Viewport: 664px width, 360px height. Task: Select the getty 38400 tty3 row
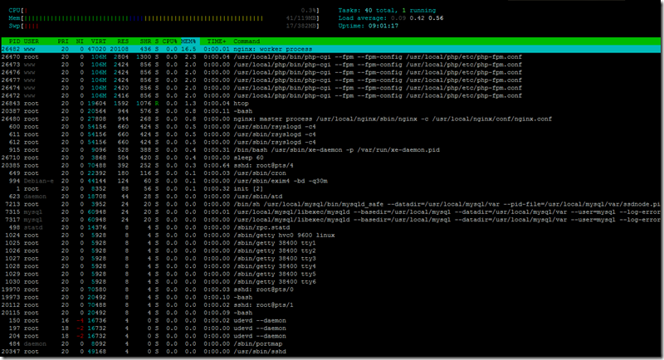click(330, 259)
